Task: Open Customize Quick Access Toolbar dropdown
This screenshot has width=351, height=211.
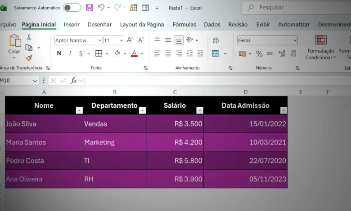Action: coord(157,8)
